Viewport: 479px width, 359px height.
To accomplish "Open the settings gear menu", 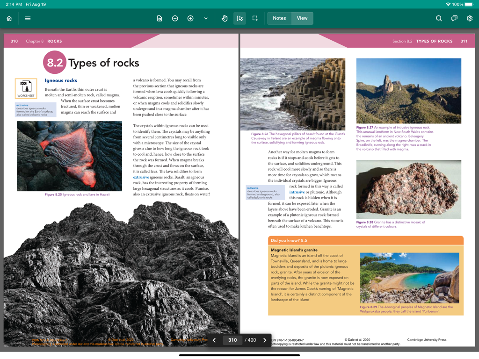I will pyautogui.click(x=470, y=18).
